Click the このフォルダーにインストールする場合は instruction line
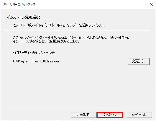The height and width of the screenshot is (121, 156). 71,38
